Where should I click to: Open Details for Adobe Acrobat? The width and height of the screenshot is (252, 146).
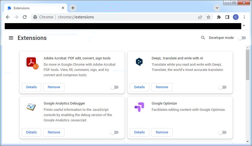click(x=31, y=87)
